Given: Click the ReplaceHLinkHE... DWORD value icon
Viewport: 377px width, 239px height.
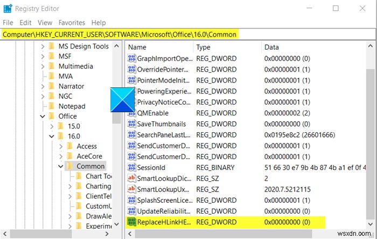Looking at the screenshot, I should (131, 222).
